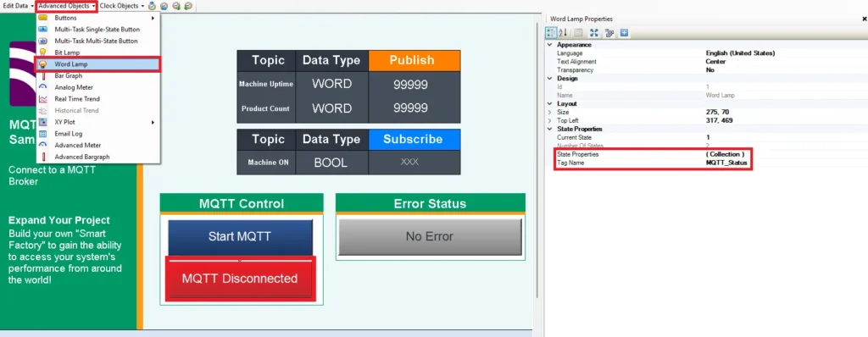Open the Clock Objects dropdown

122,6
